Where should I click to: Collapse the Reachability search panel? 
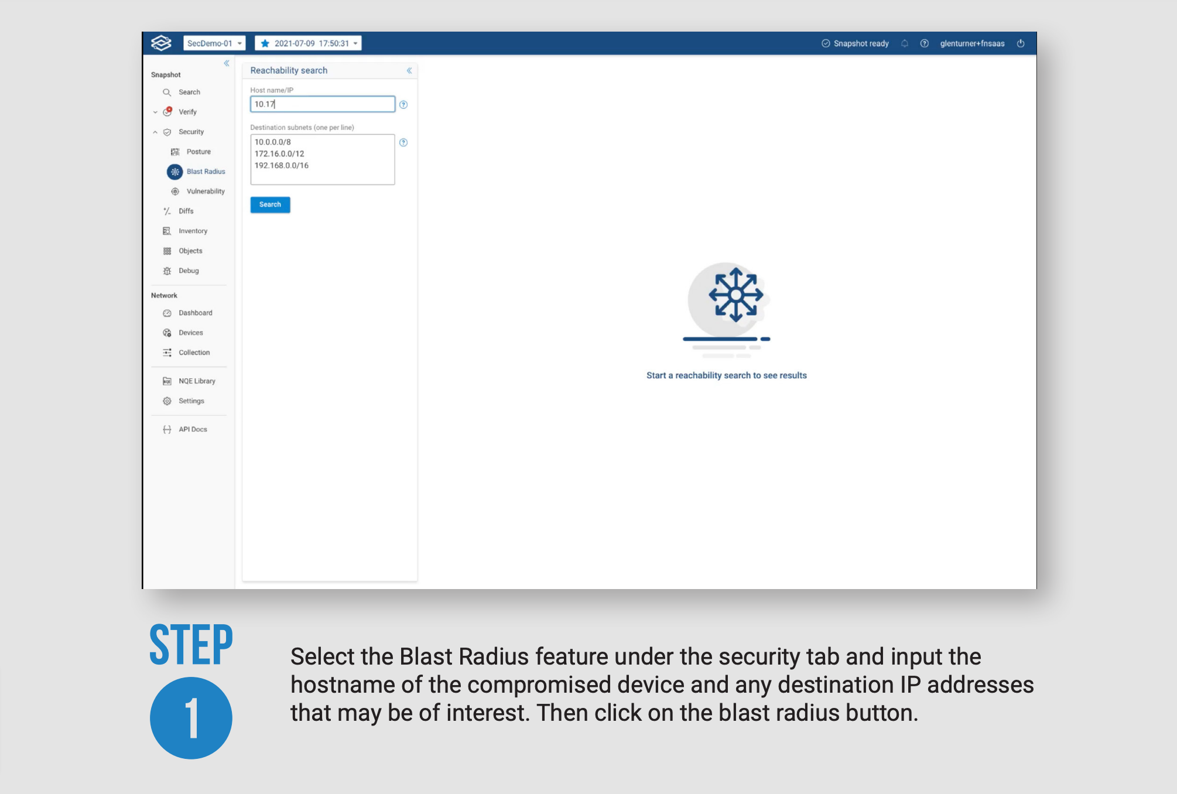pos(409,71)
